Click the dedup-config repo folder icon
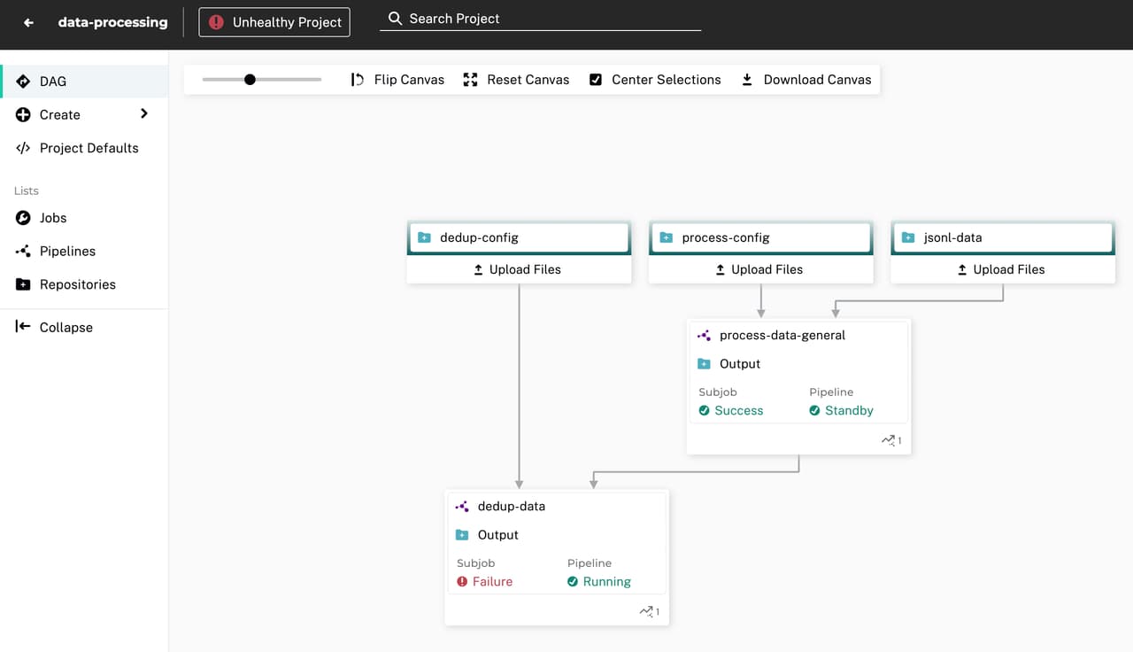Image resolution: width=1133 pixels, height=652 pixels. pyautogui.click(x=424, y=237)
